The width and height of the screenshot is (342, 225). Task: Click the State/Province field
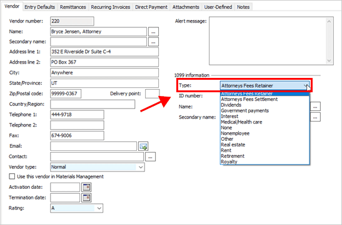[x=104, y=83]
